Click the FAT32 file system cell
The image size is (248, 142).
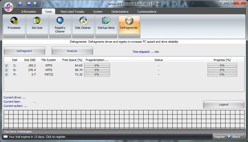49,74
